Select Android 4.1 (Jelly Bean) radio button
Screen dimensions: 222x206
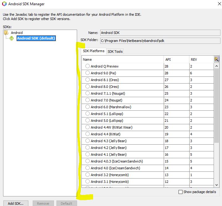[88, 154]
